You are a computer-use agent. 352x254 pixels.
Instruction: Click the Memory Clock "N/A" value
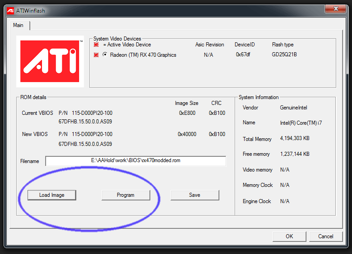285,185
